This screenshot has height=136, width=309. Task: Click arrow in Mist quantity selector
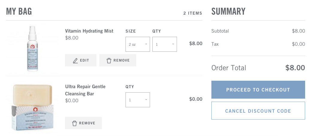click(x=173, y=44)
